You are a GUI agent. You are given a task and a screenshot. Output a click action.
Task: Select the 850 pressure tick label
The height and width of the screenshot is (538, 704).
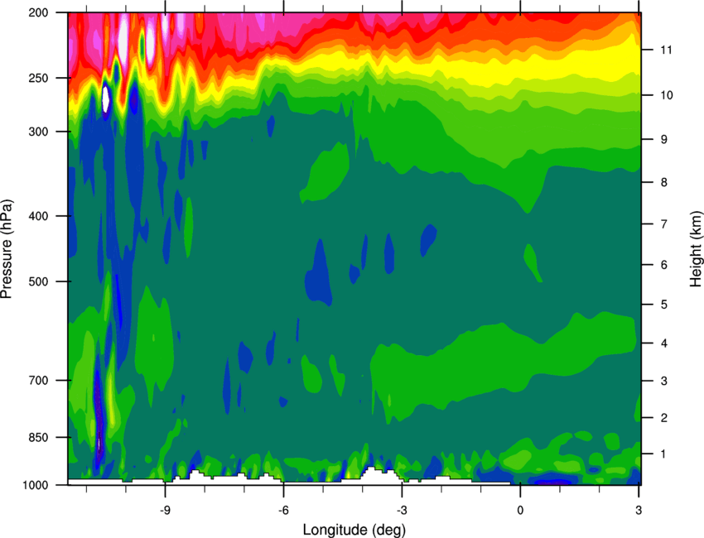38,438
